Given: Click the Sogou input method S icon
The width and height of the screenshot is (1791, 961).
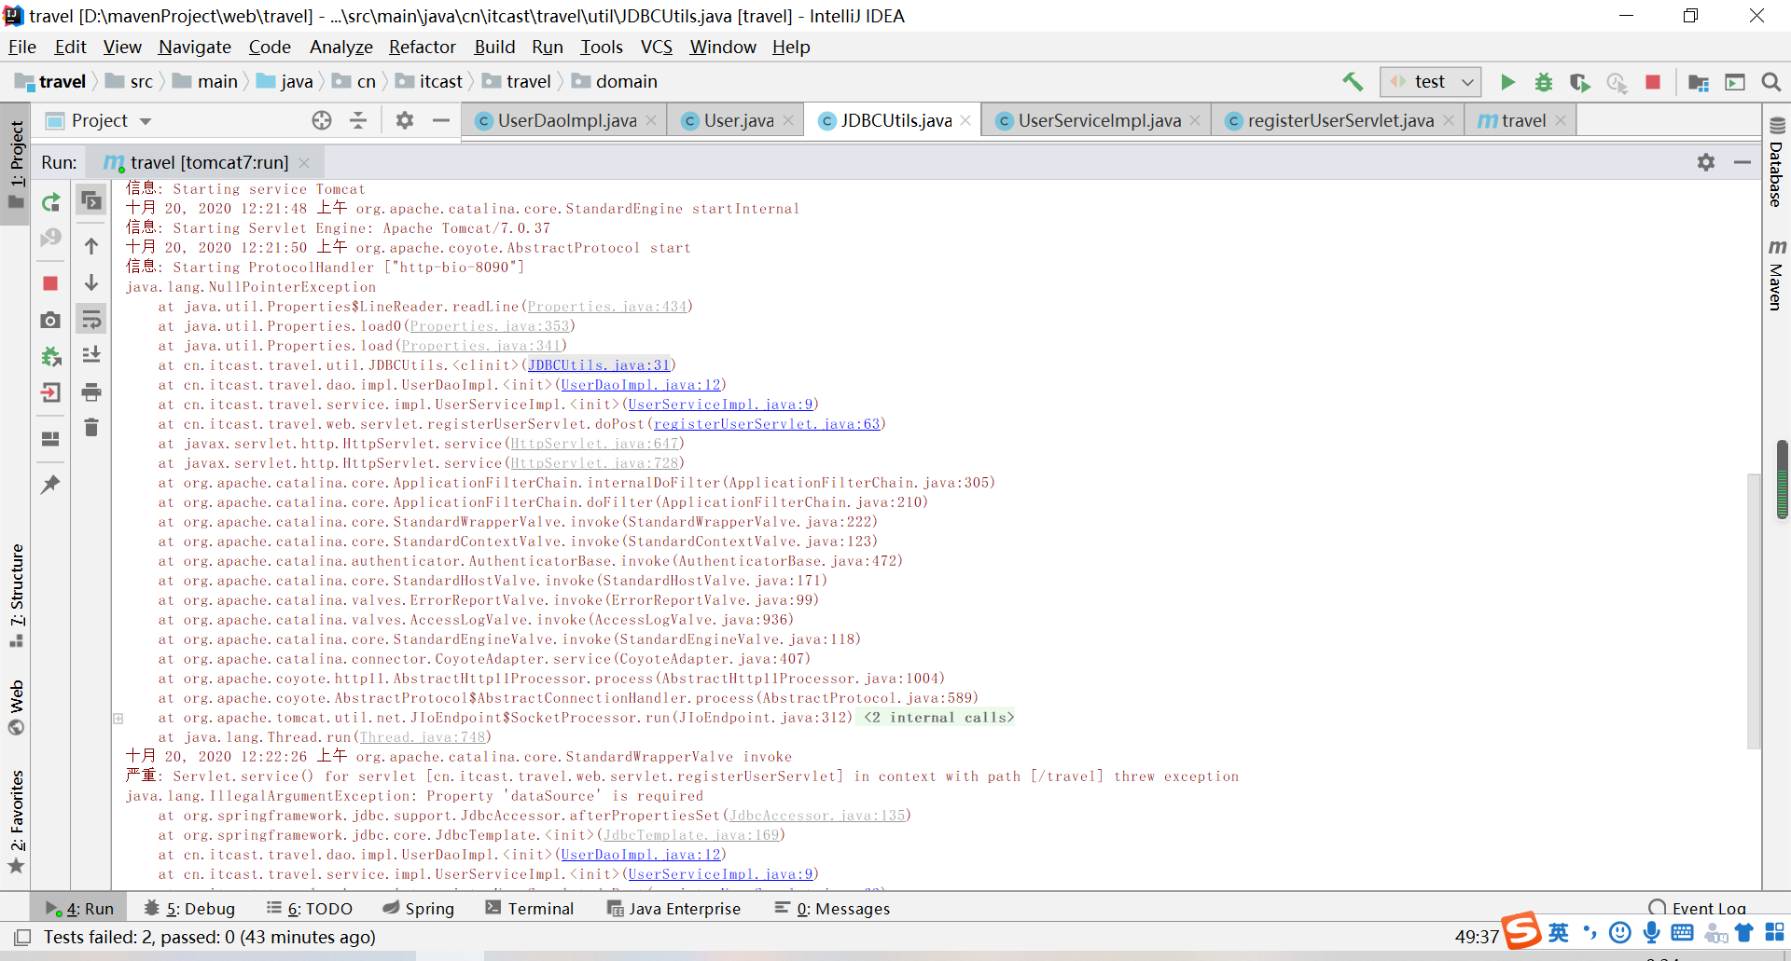Looking at the screenshot, I should point(1521,931).
